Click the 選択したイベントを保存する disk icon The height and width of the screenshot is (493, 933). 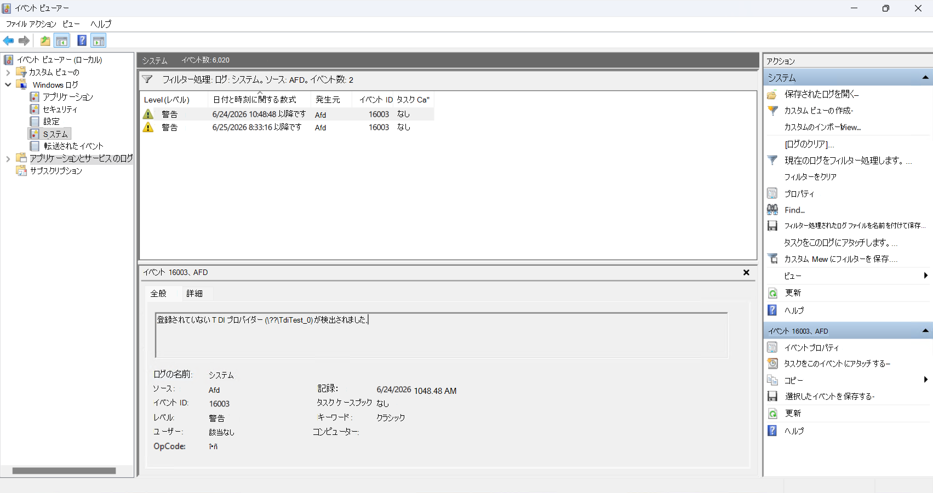(772, 396)
